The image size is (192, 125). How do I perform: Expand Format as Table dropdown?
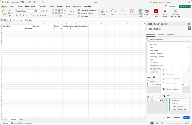pos(93,13)
